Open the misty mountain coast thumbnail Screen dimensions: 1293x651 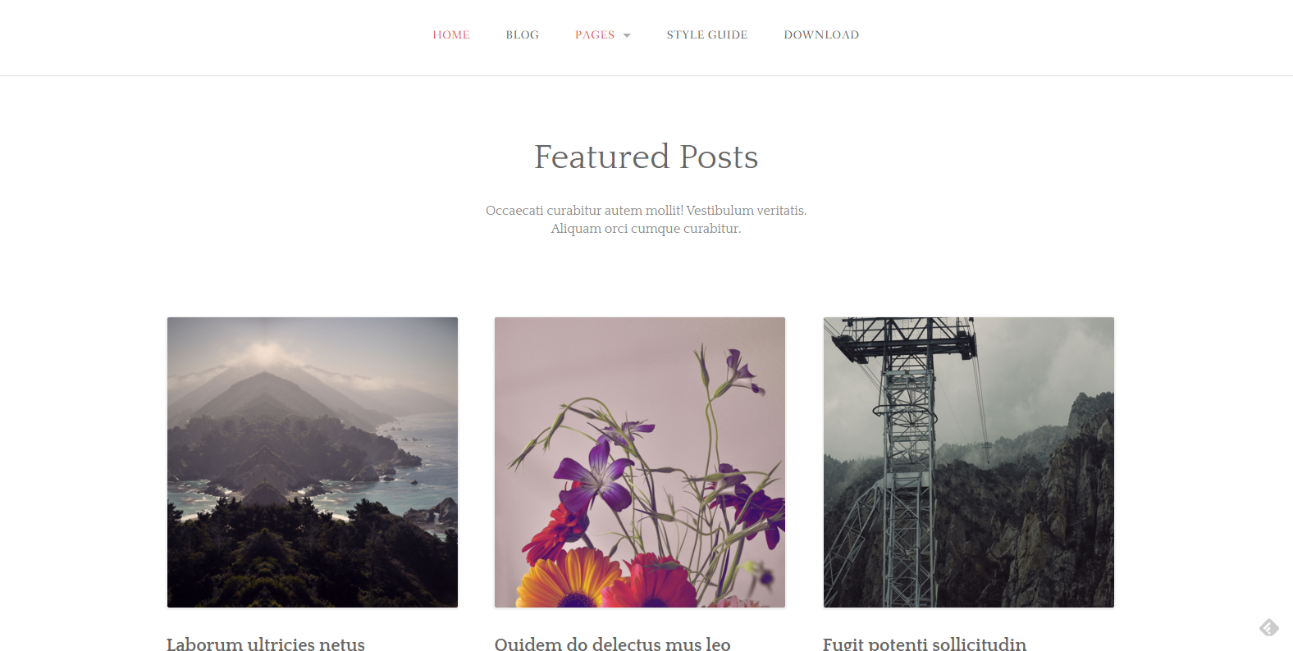pos(313,462)
